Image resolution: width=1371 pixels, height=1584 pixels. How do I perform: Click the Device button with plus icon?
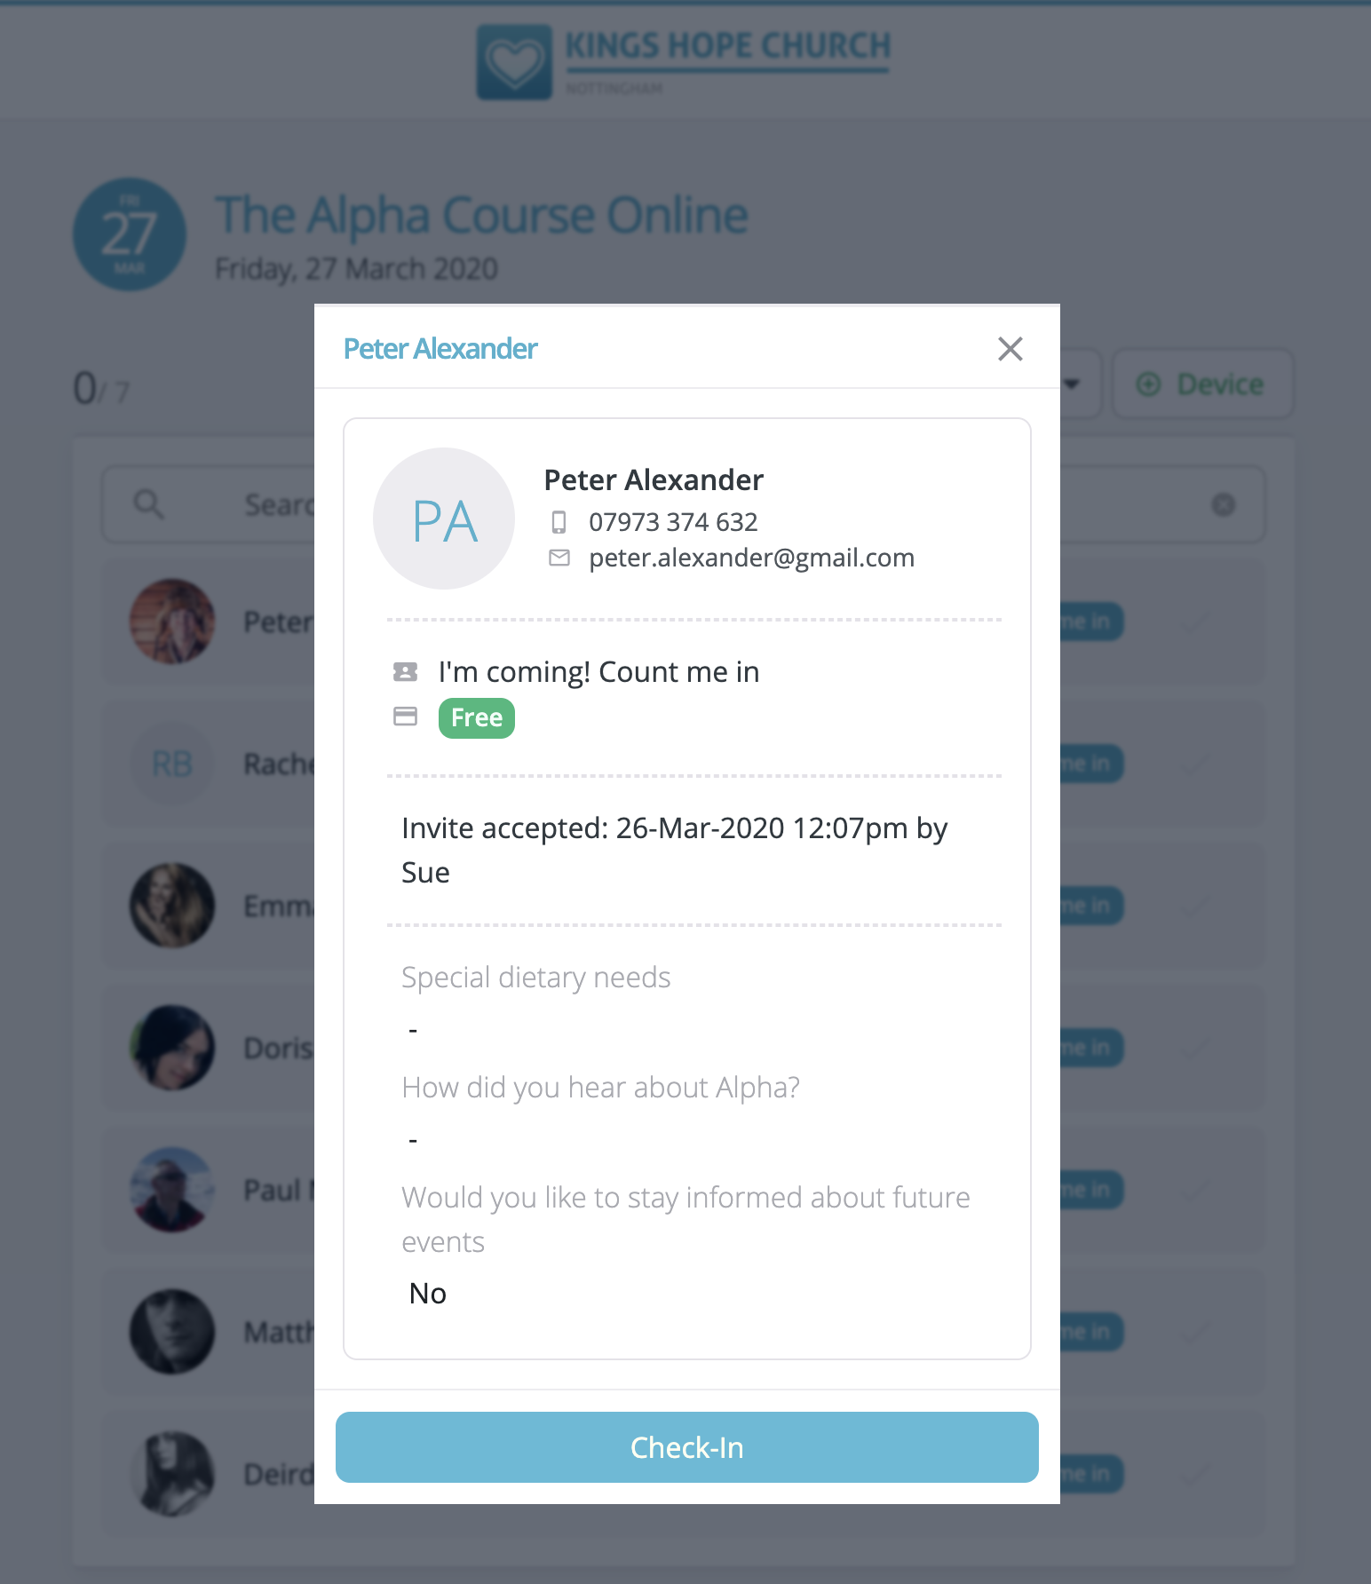coord(1202,384)
